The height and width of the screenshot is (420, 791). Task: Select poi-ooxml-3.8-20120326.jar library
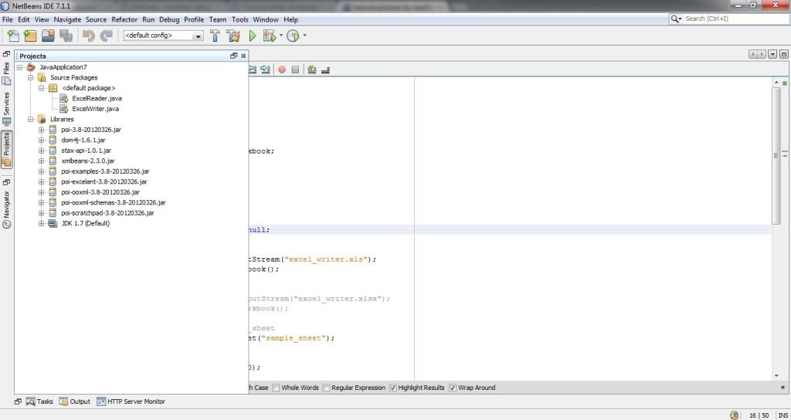[100, 192]
